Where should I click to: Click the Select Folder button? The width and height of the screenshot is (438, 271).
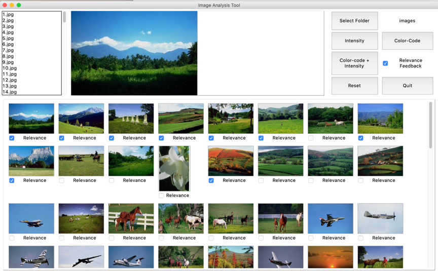click(x=354, y=21)
